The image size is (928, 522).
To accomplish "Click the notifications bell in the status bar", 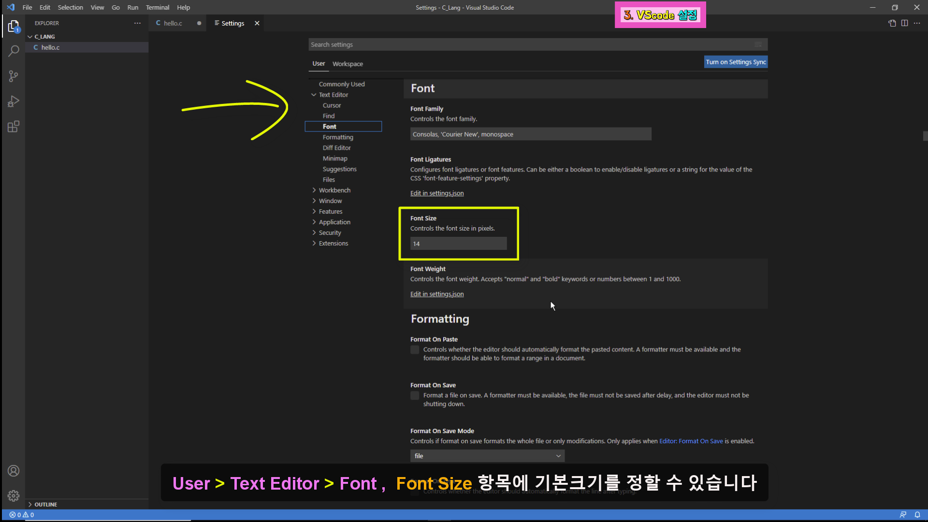I will click(917, 515).
